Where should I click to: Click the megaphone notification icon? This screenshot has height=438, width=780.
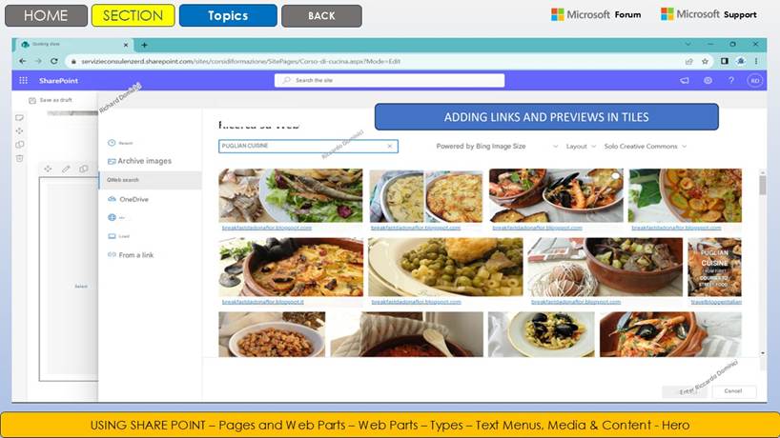coord(685,80)
